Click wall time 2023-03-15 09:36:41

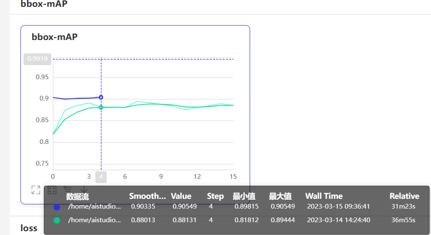[339, 206]
